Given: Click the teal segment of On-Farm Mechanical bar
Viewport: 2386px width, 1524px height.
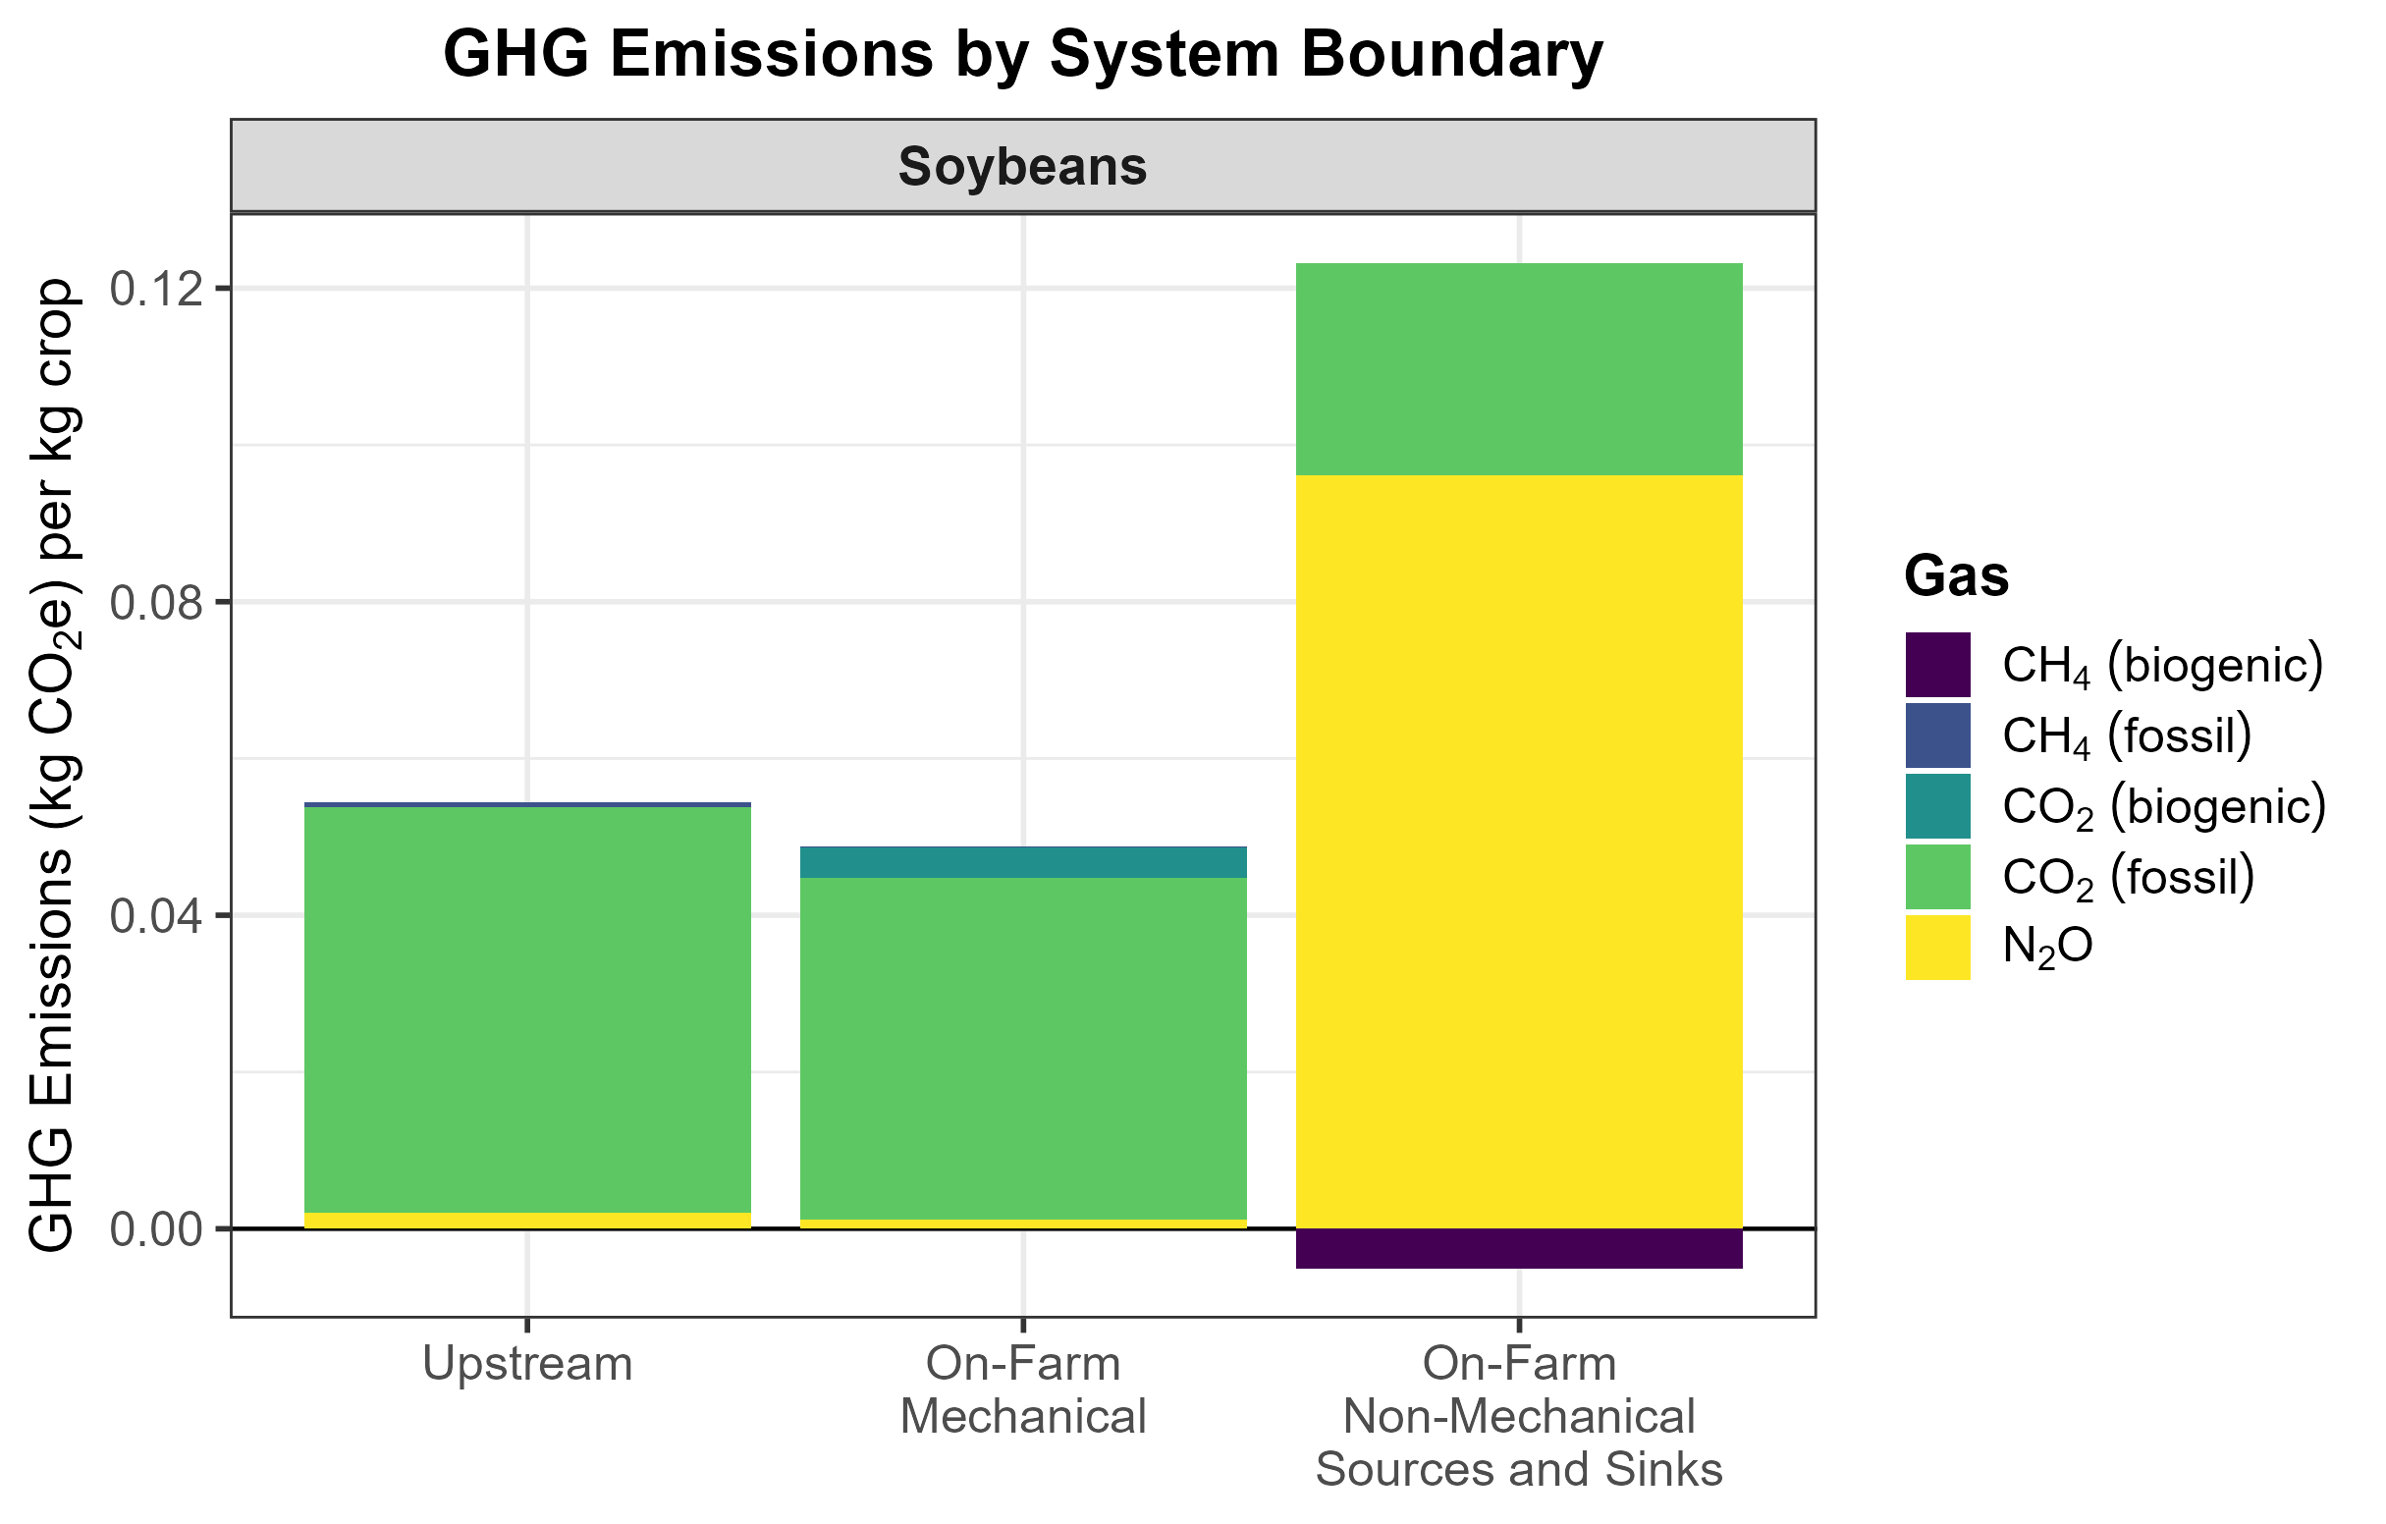Looking at the screenshot, I should click(1022, 861).
